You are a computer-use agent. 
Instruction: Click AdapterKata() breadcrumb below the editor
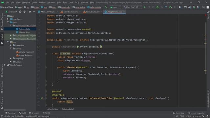point(68,109)
